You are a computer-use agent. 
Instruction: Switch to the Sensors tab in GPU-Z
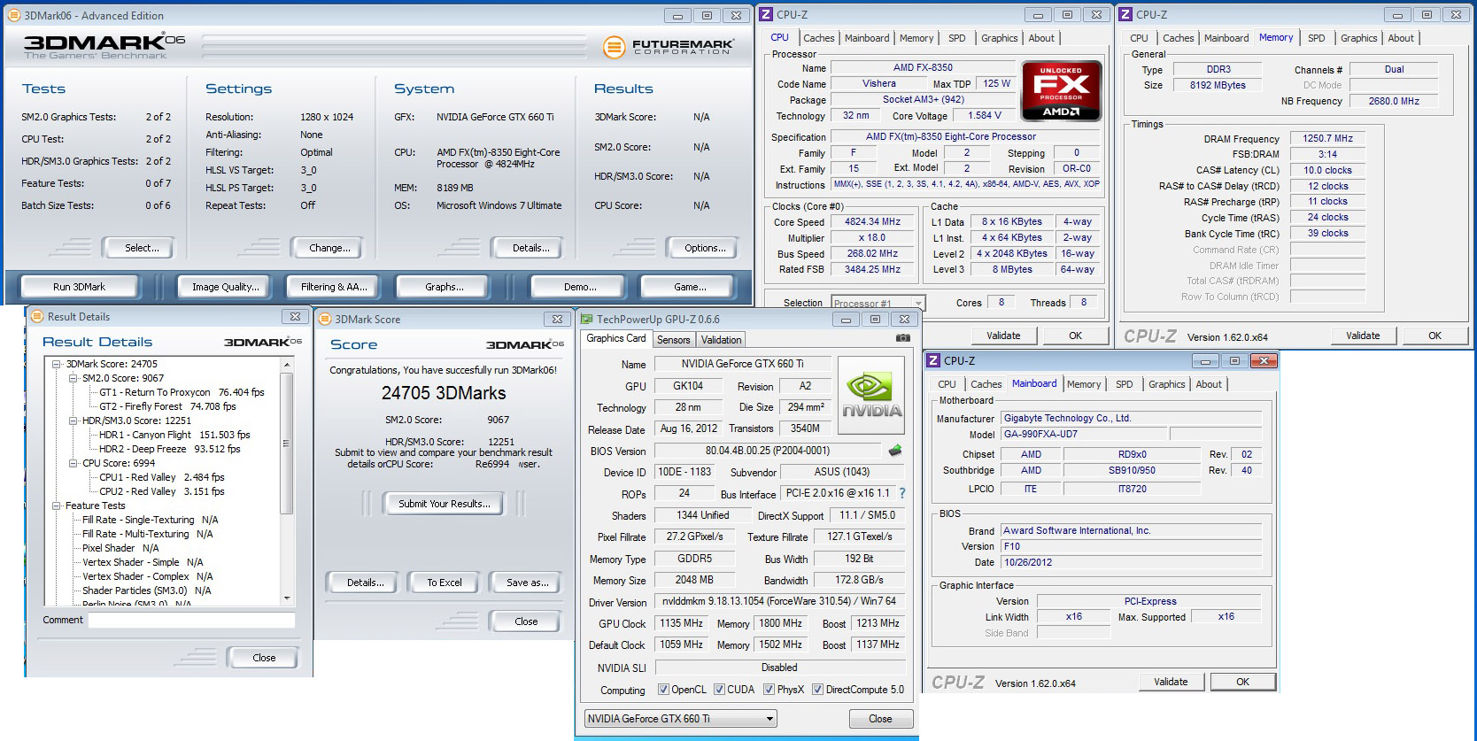pos(673,340)
